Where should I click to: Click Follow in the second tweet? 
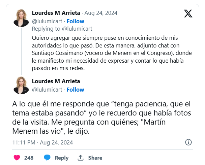click(x=75, y=90)
